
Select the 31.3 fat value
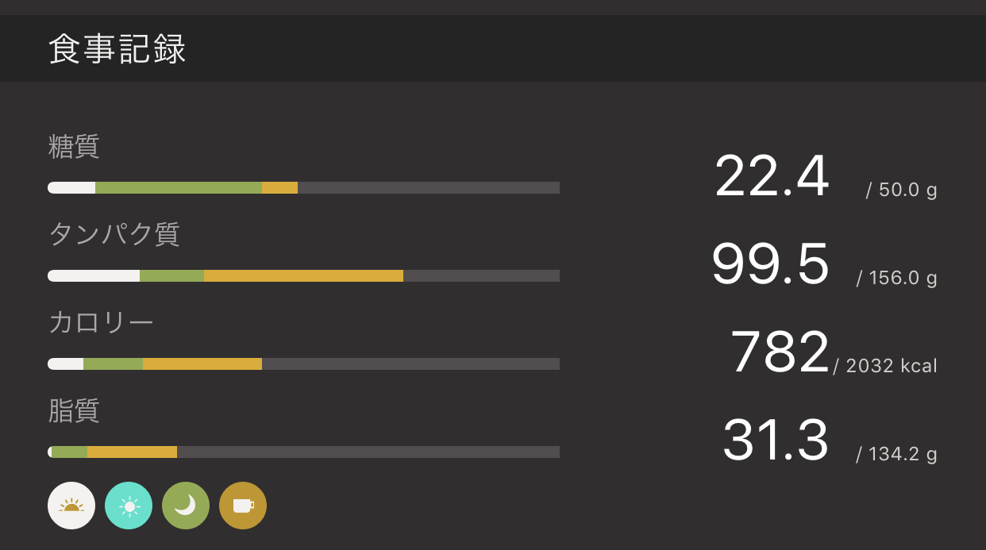775,440
